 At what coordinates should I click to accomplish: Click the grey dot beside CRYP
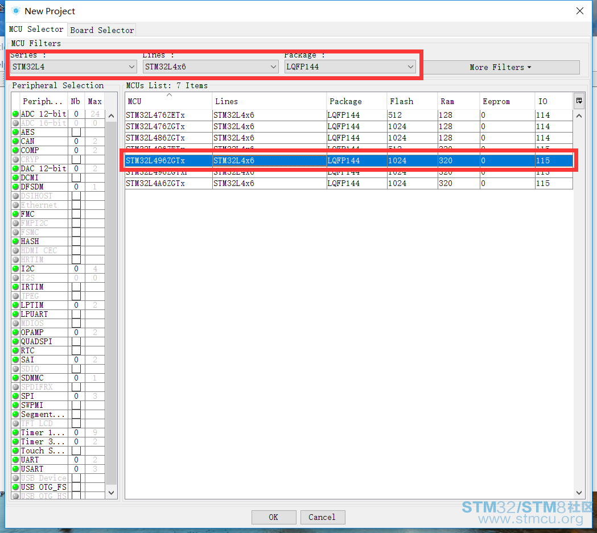(15, 159)
